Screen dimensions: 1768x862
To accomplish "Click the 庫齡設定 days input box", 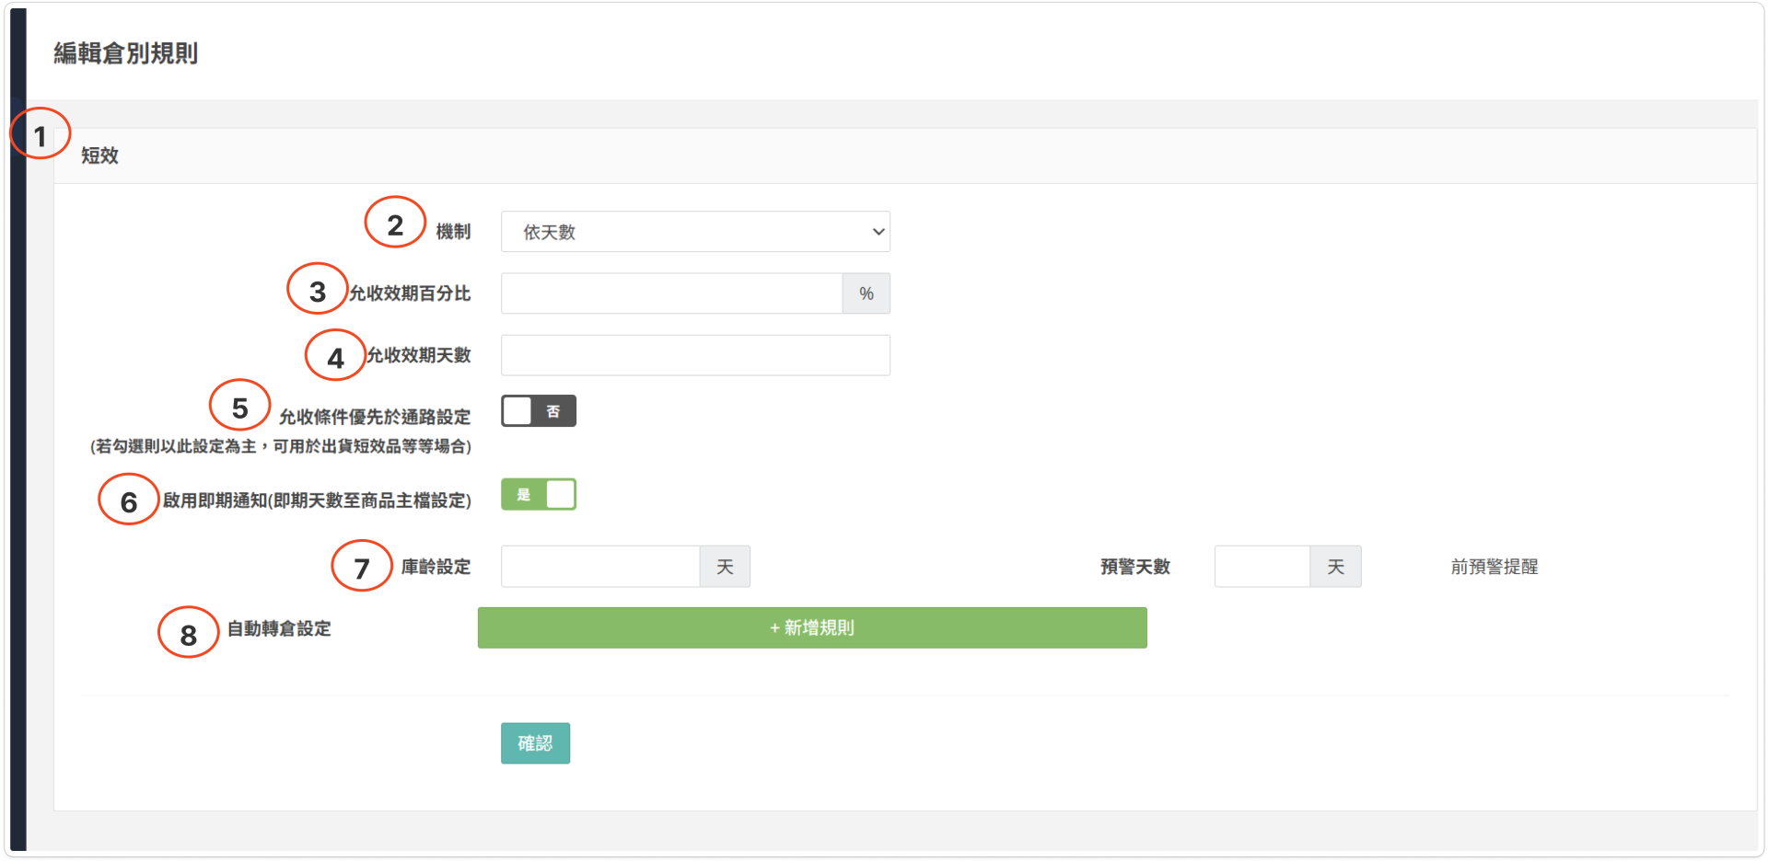I will pyautogui.click(x=600, y=567).
